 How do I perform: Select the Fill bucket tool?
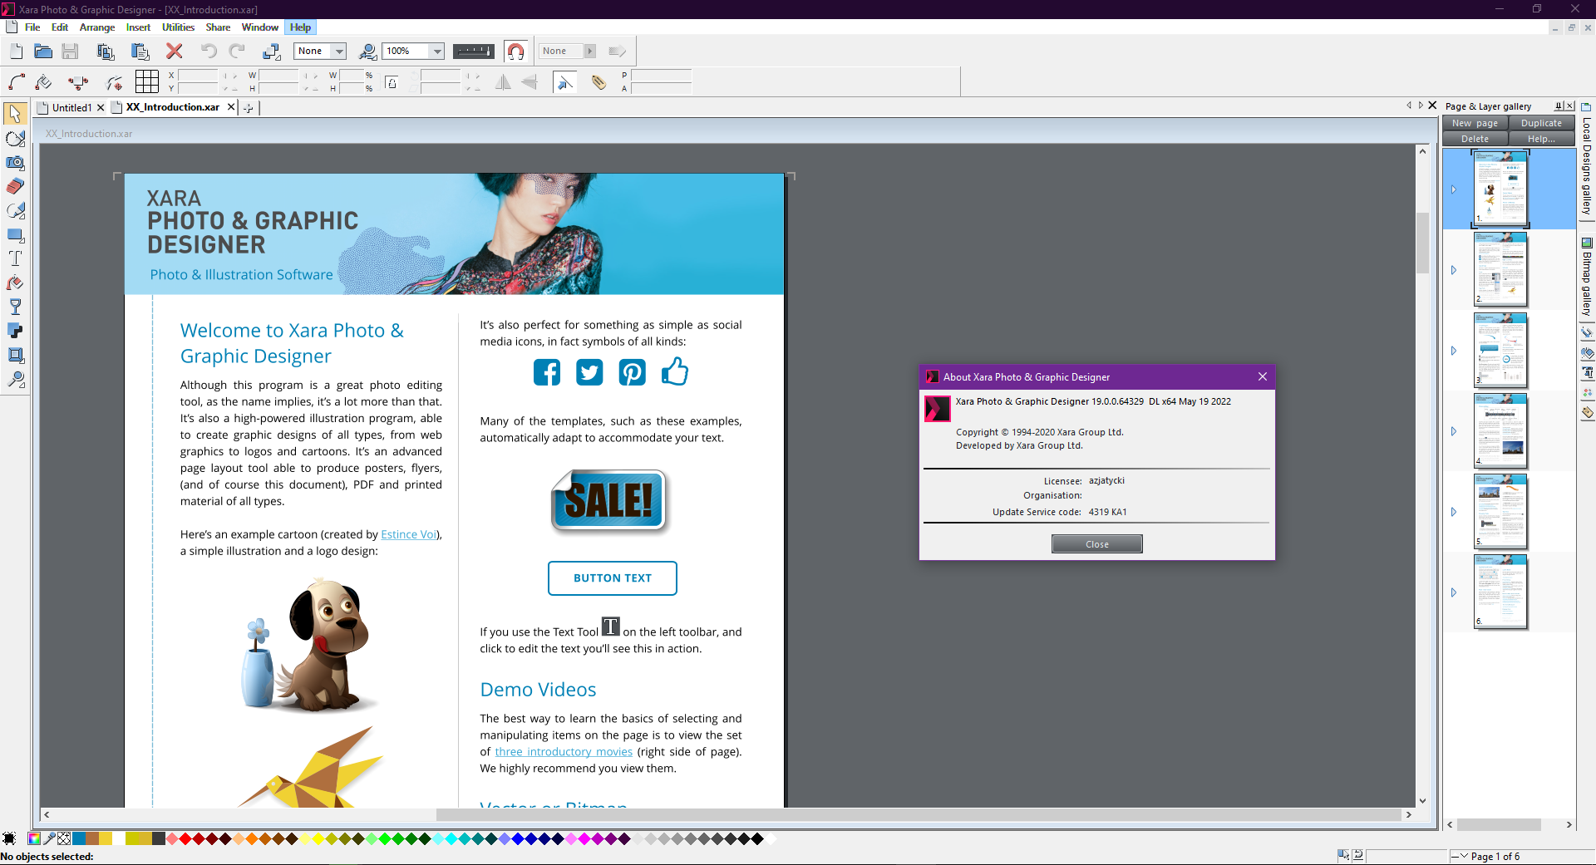tap(15, 283)
